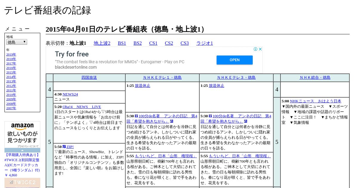Viewport: 358px width, 188px height.
Task: Open year 2019年 in the menu
Action: 11,55
